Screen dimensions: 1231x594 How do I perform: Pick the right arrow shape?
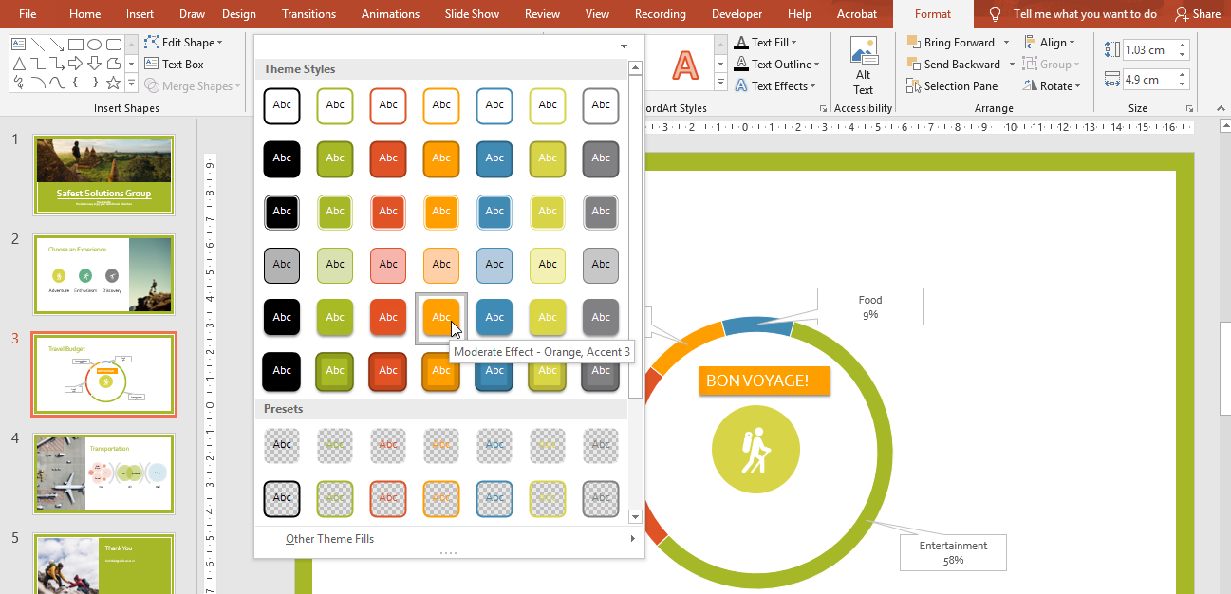click(x=76, y=64)
